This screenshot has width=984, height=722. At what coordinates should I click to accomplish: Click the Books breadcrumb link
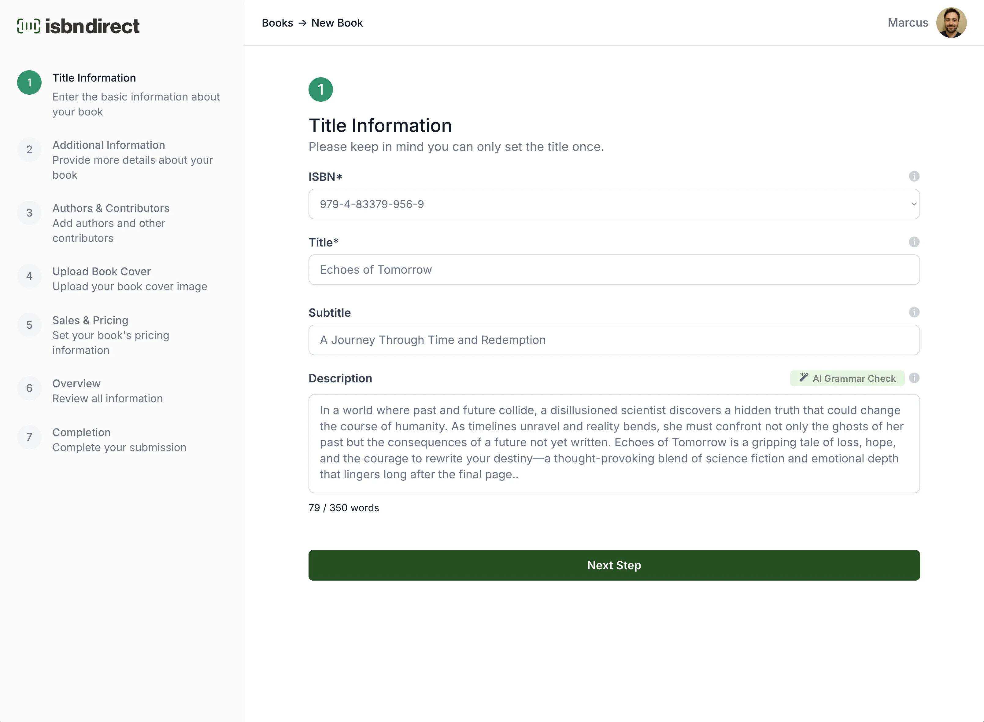tap(277, 23)
